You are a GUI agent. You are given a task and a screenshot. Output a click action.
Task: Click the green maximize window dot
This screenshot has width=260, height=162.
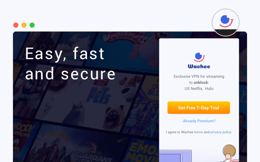[x=32, y=25]
